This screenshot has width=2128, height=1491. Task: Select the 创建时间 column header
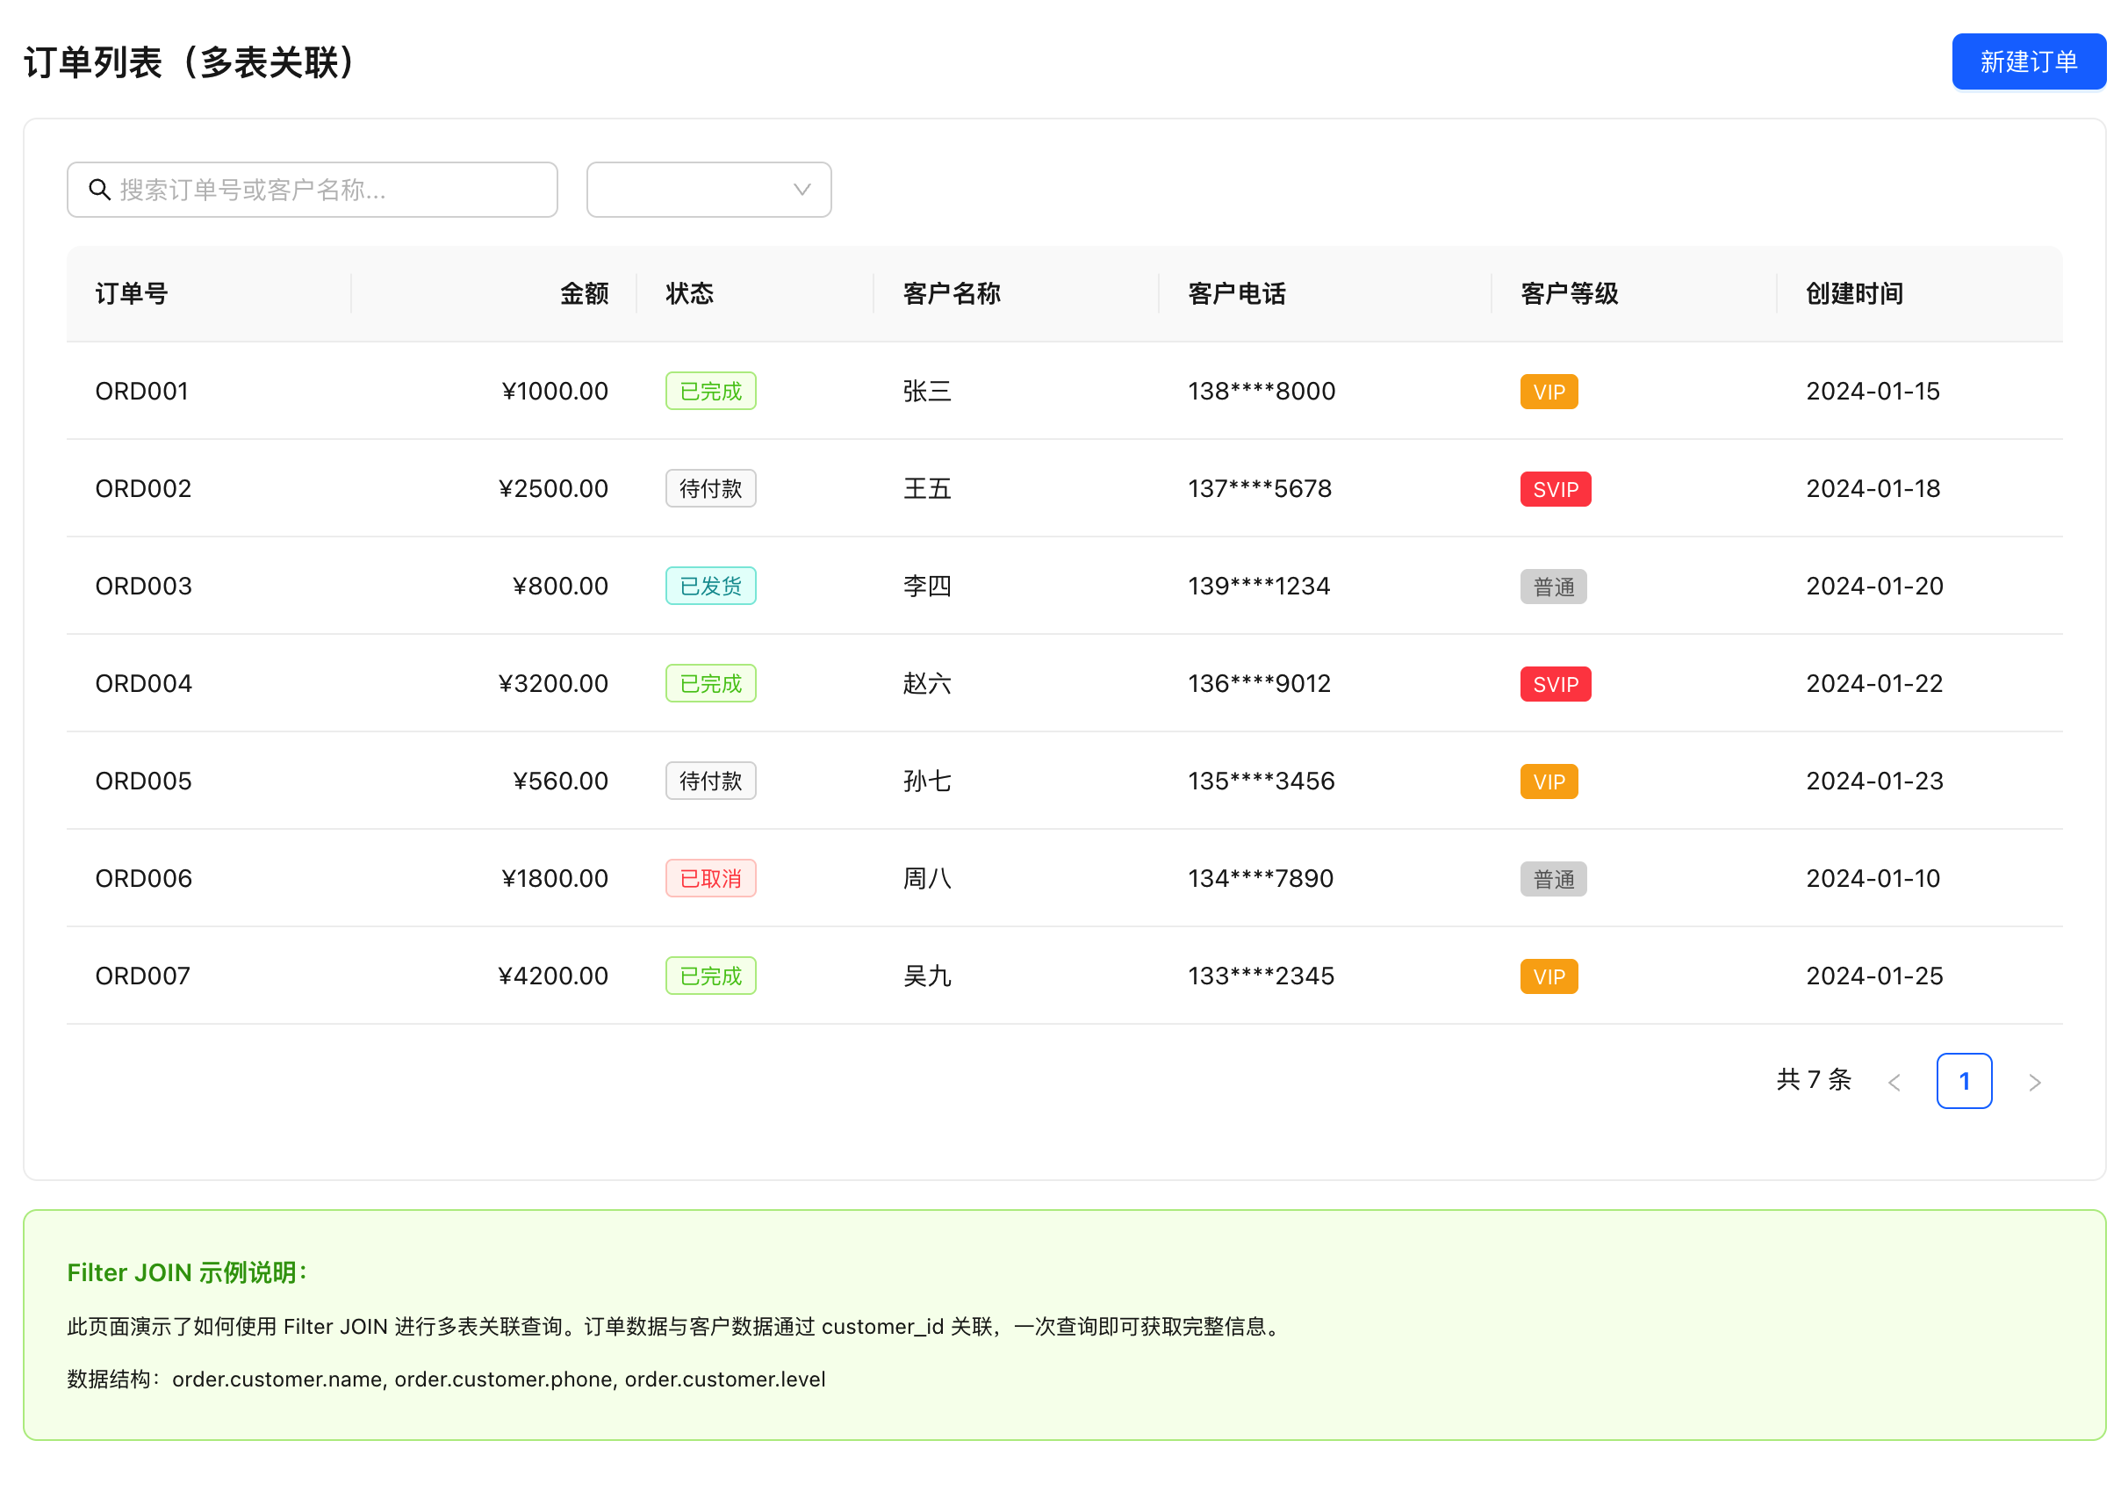1852,293
